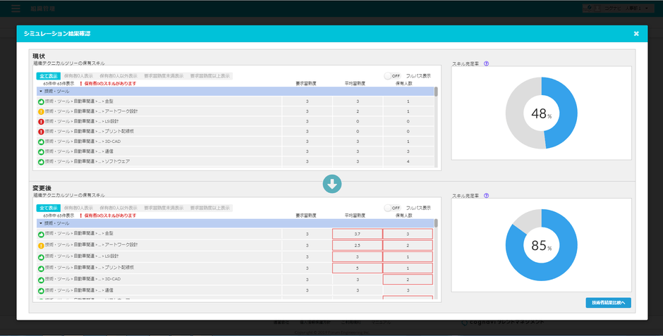Click the red alert icon for プリント配線板 in 現状
This screenshot has width=663, height=336.
point(40,132)
